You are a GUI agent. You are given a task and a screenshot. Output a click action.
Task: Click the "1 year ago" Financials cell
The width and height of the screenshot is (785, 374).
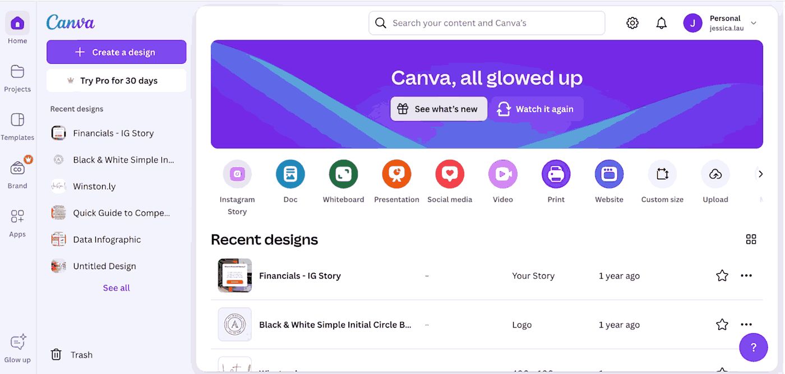tap(619, 276)
